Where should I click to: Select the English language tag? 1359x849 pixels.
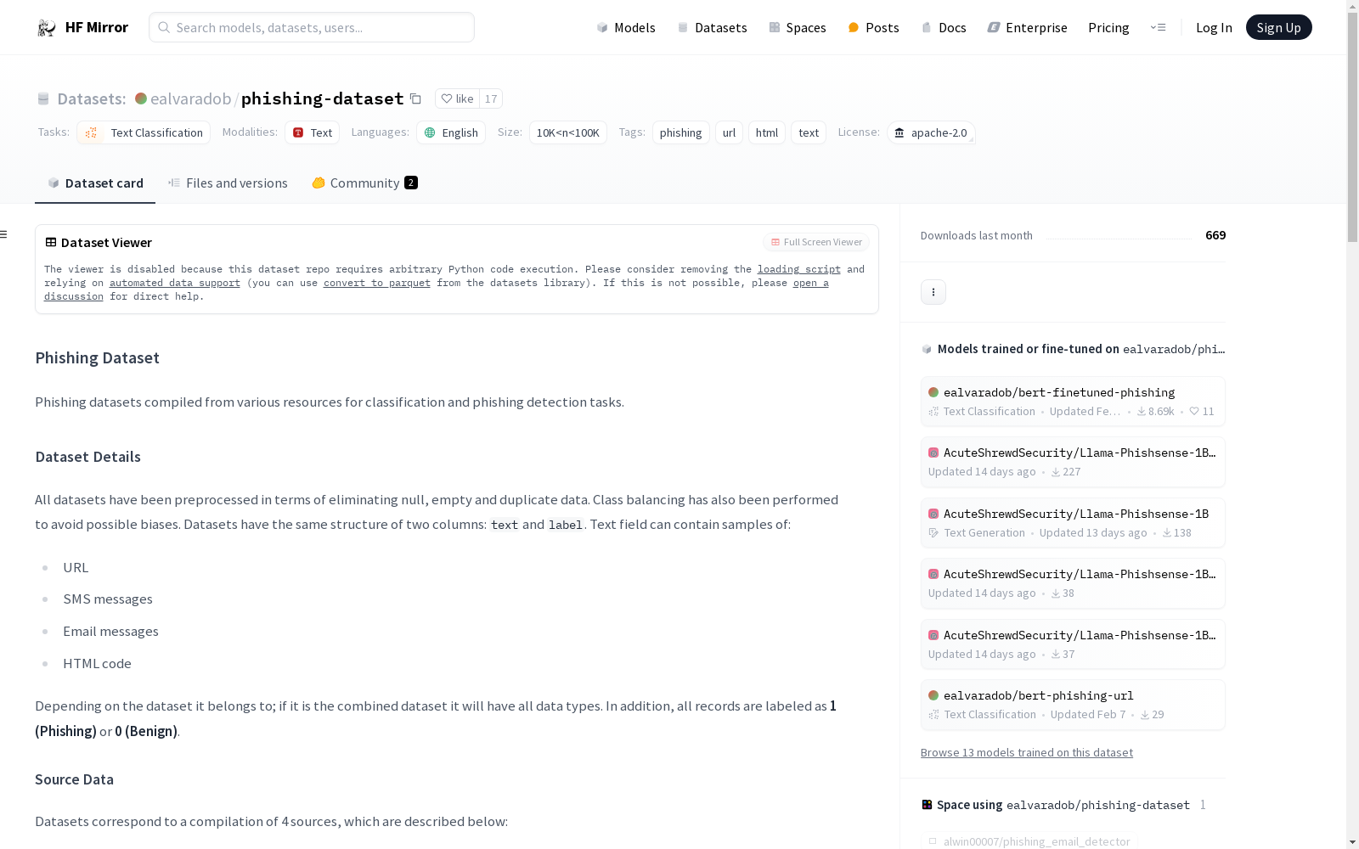(451, 132)
